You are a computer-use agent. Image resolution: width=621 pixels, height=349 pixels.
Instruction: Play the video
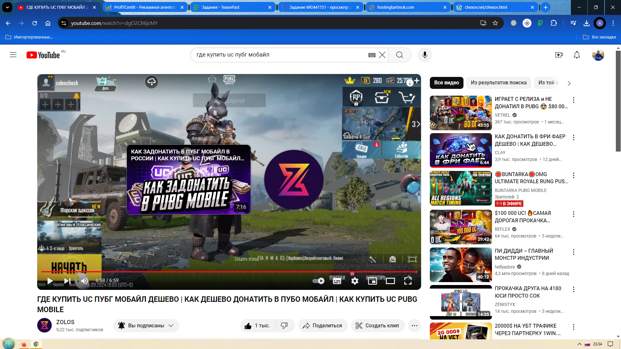tap(50, 281)
